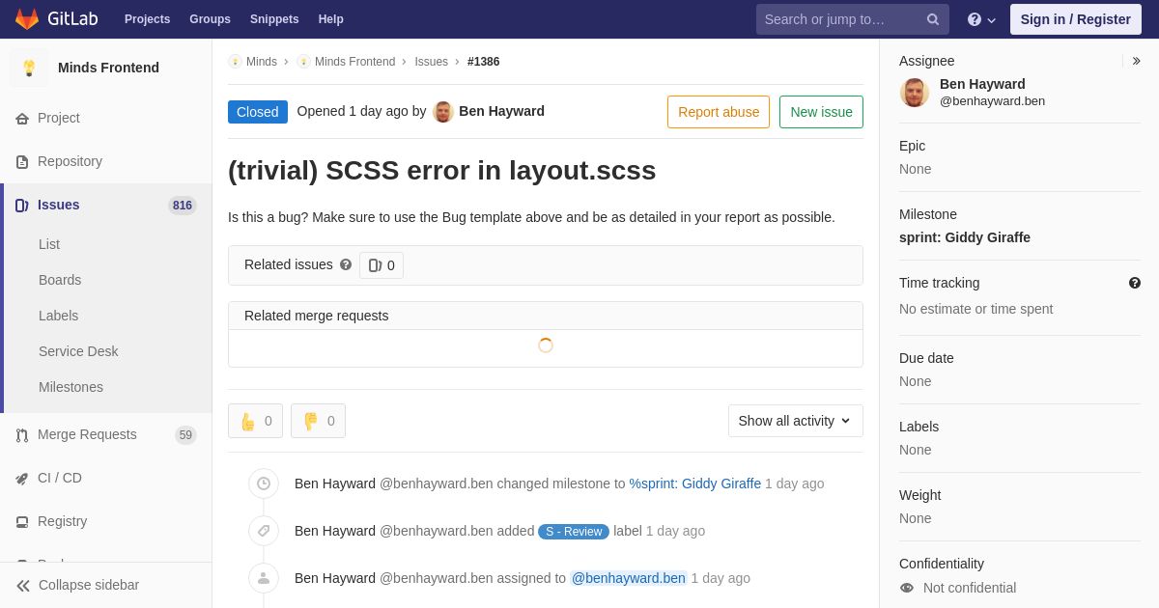Image resolution: width=1159 pixels, height=608 pixels.
Task: Click the Ben Hayward name in label activity
Action: 335,531
